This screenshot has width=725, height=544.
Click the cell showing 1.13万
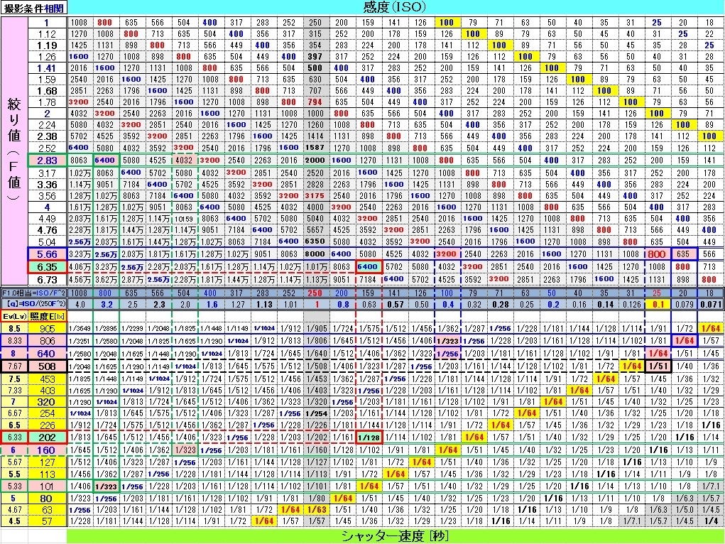pyautogui.click(x=315, y=280)
